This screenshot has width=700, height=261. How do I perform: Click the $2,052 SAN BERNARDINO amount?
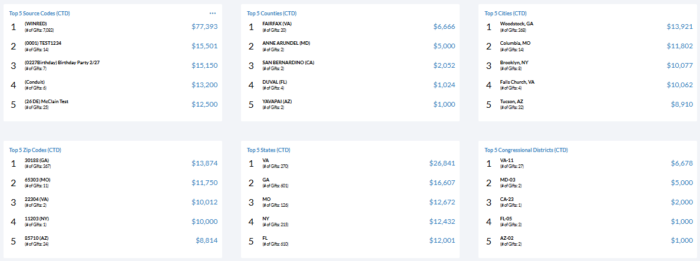[x=444, y=65]
